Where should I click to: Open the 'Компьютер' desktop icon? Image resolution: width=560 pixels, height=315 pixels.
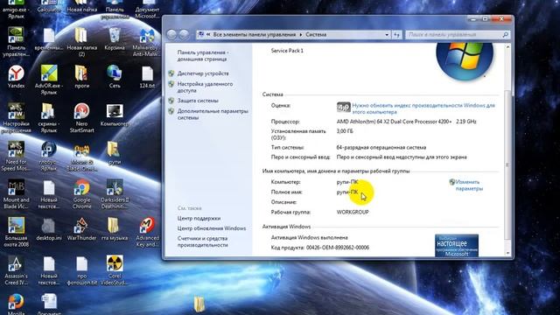point(115,115)
